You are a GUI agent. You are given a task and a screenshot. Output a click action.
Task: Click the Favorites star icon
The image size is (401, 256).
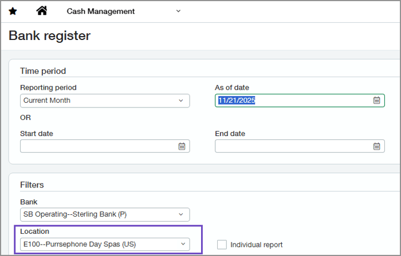pos(13,11)
